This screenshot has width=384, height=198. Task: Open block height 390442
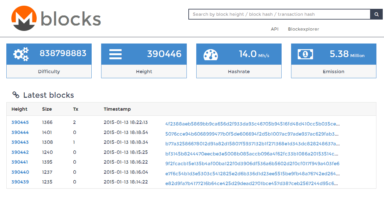point(20,152)
